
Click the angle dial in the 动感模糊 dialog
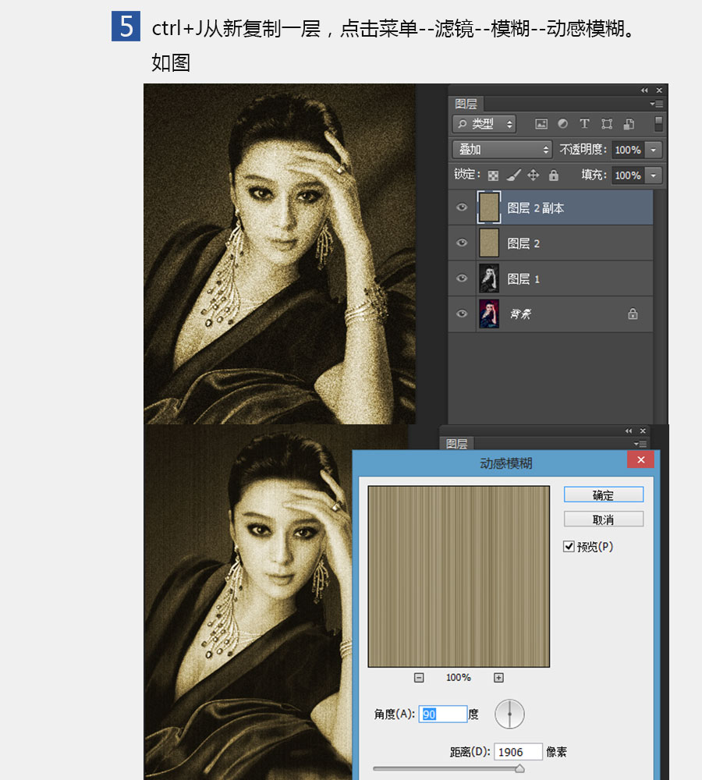tap(509, 714)
